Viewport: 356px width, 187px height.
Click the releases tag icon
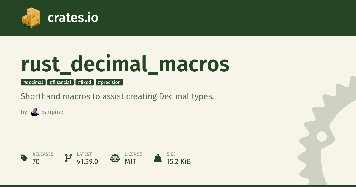(24, 158)
